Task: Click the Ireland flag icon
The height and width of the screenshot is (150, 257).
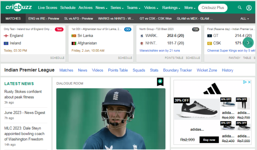Action: pos(6,43)
